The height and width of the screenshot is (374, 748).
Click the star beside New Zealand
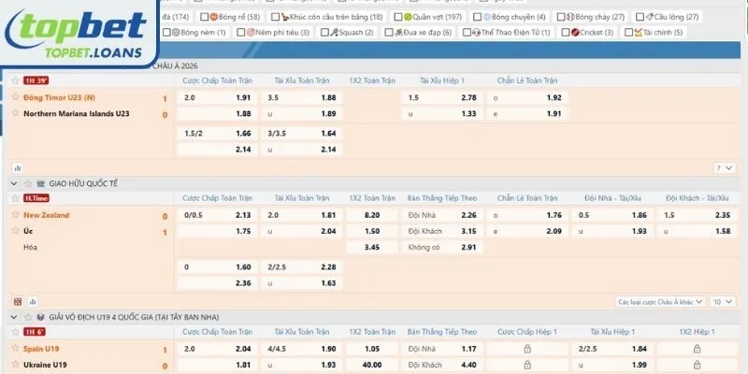(x=15, y=215)
